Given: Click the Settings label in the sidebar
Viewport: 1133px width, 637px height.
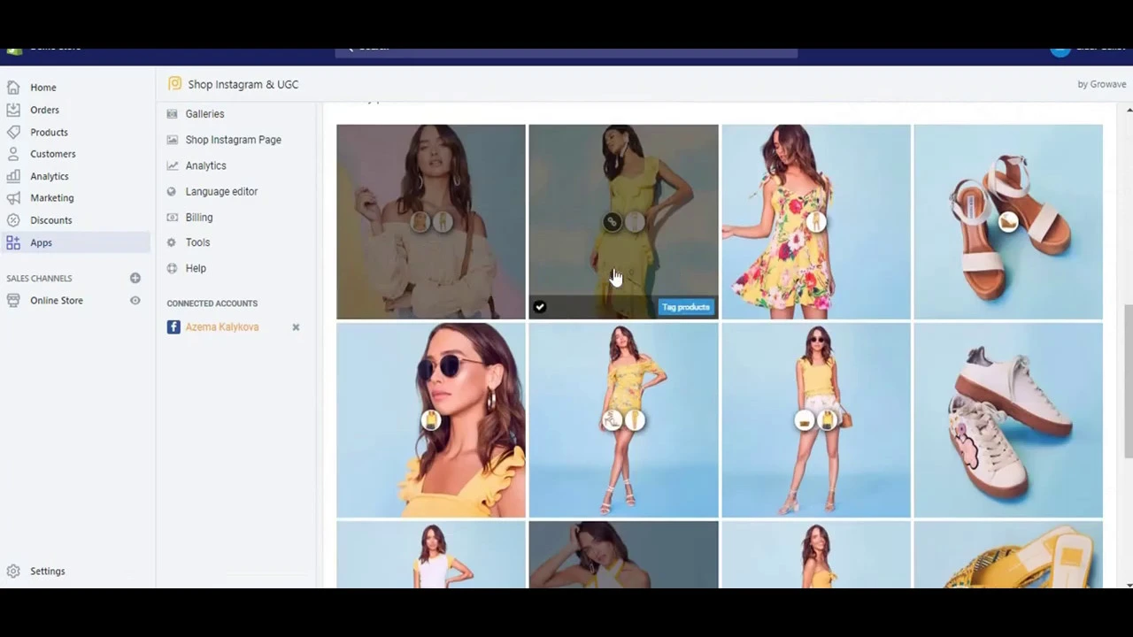Looking at the screenshot, I should tap(47, 572).
